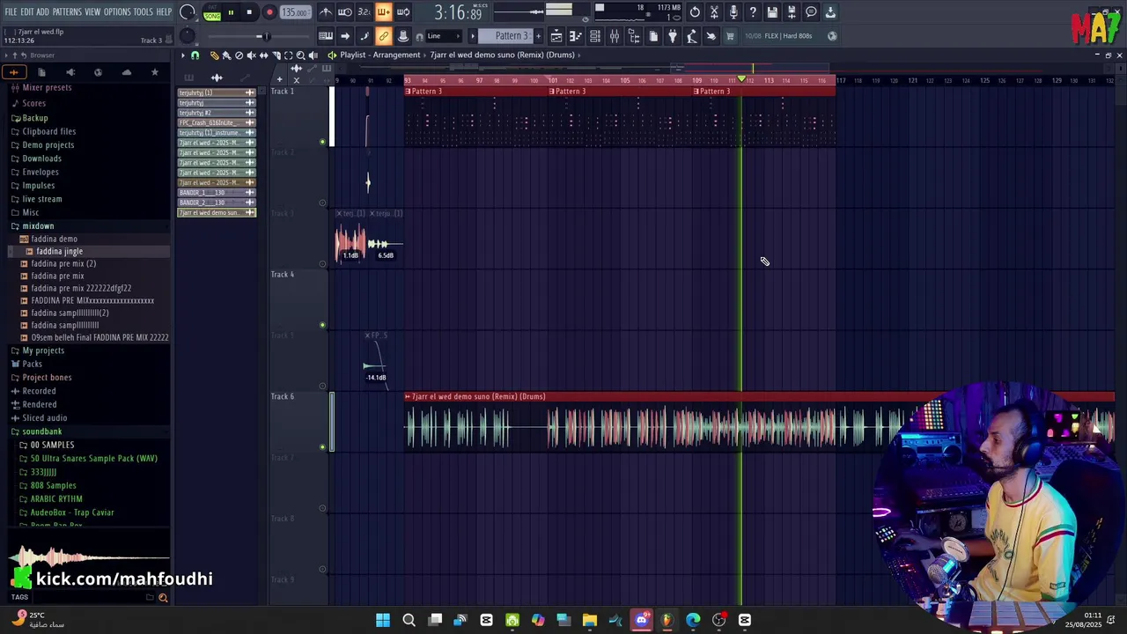Mute Track 1 with its green dot
Viewport: 1127px width, 634px height.
(x=322, y=142)
